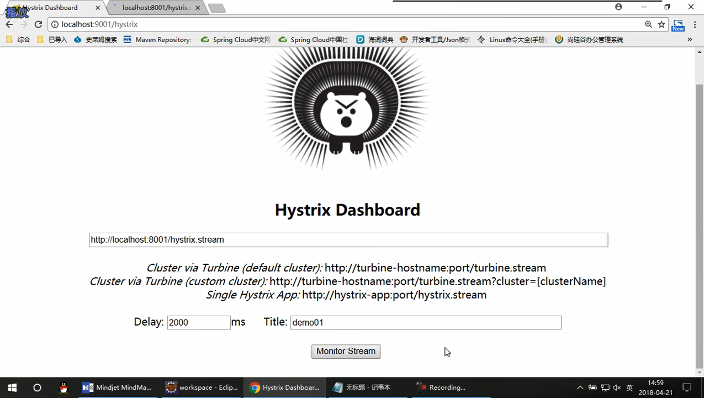Open the Spring Cloud中国社区 bookmark
The width and height of the screenshot is (704, 398).
(x=314, y=40)
